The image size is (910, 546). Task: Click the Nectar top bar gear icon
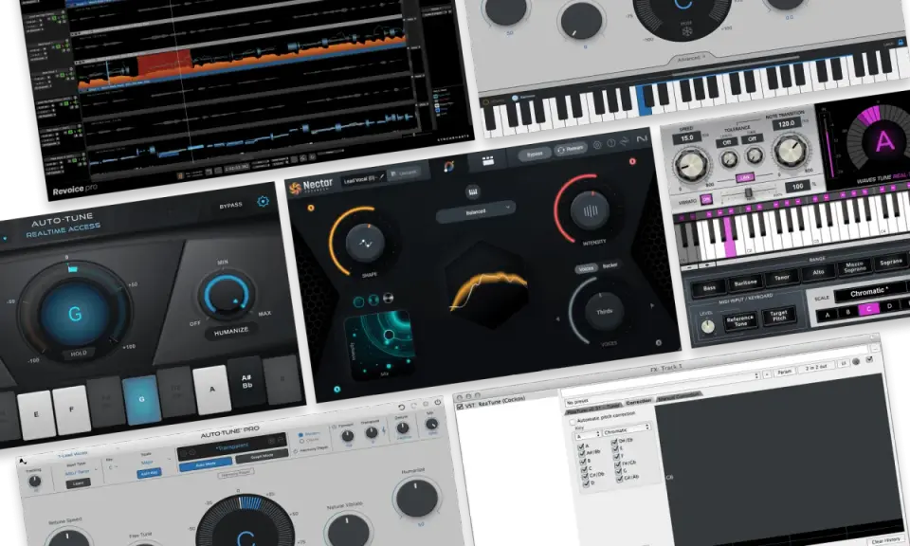click(597, 145)
